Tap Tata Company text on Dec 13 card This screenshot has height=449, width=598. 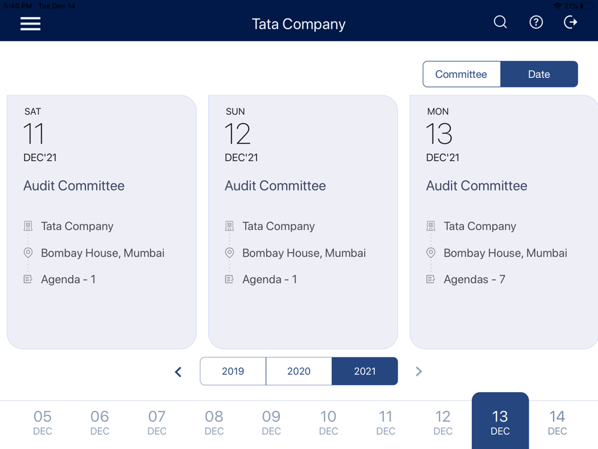(480, 226)
